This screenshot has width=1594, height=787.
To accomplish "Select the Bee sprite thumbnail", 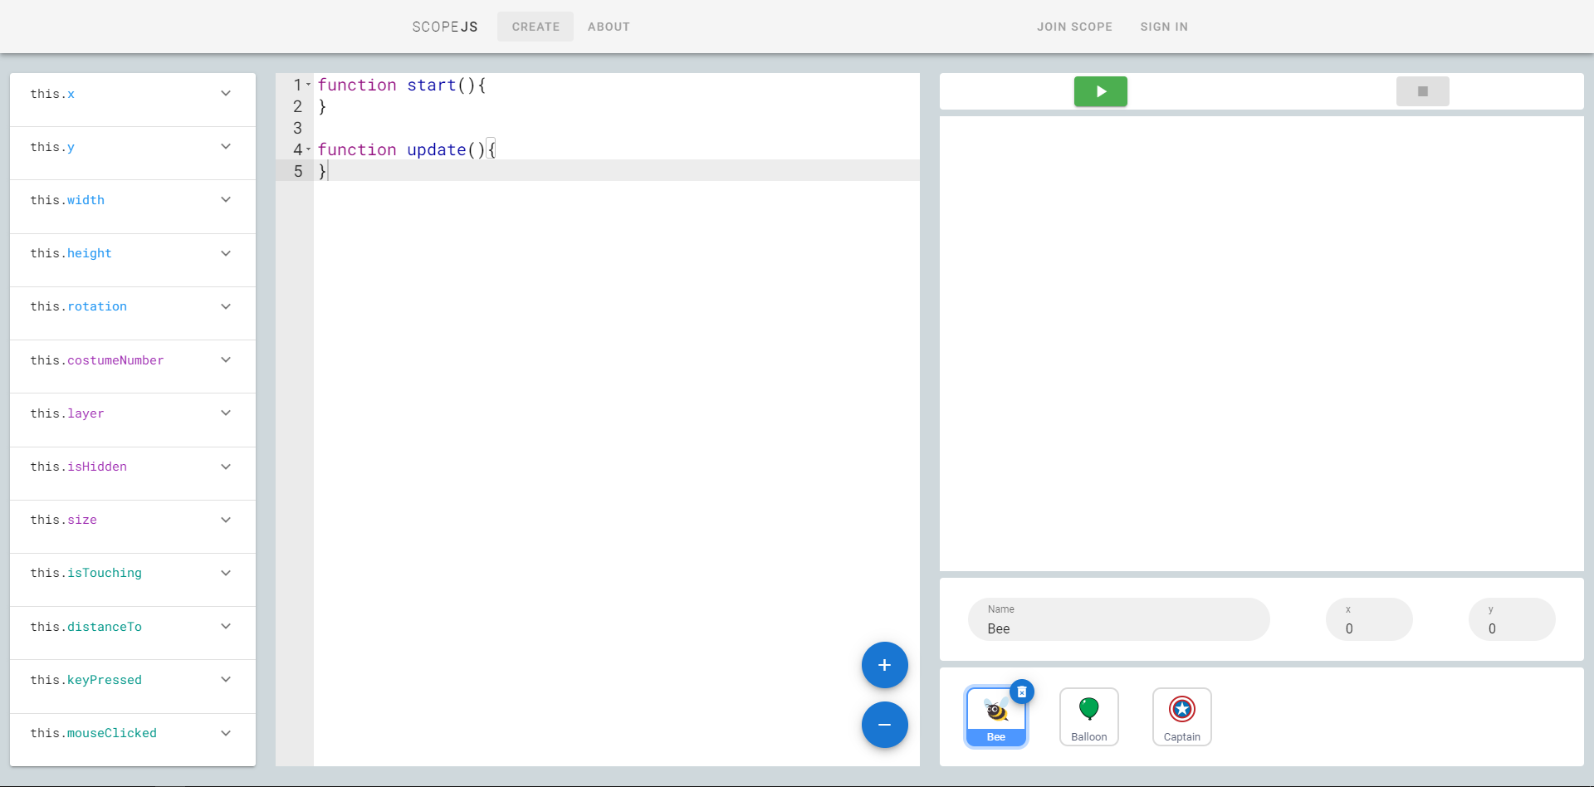I will 995,717.
